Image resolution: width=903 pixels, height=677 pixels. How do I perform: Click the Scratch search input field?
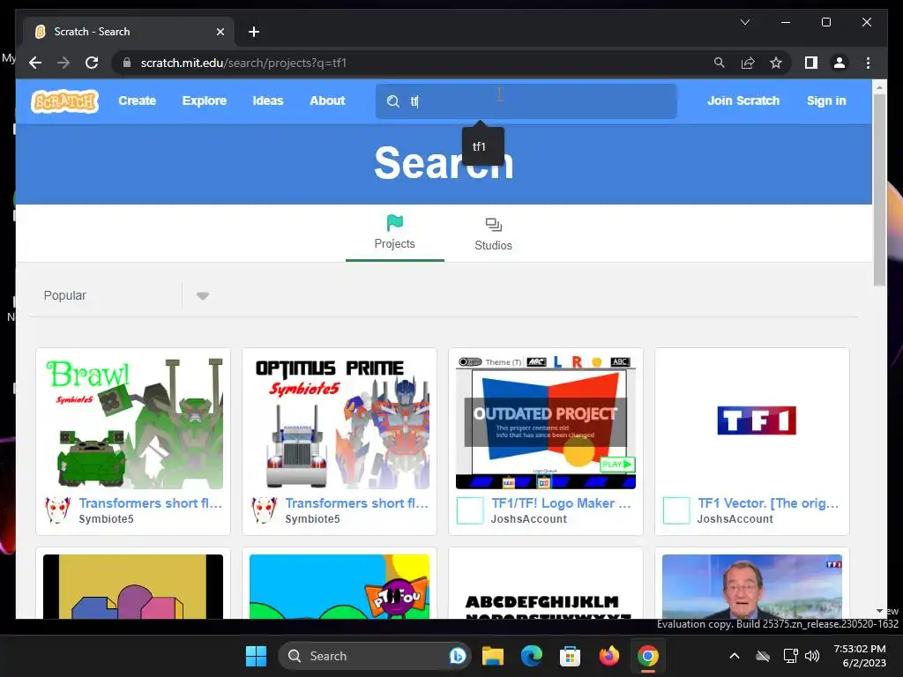pyautogui.click(x=526, y=101)
